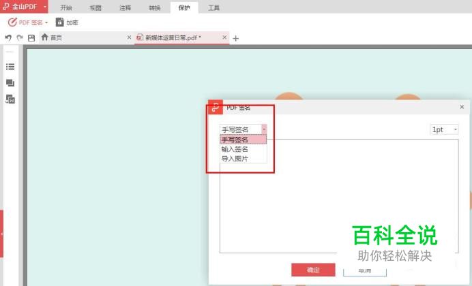
Task: Switch to the 工具 tab
Action: pyautogui.click(x=213, y=7)
